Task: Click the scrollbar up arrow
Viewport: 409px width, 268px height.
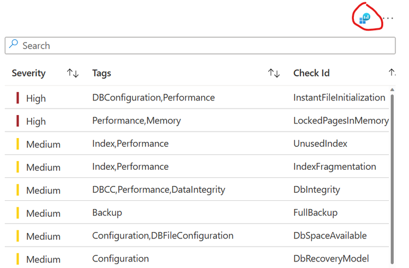Action: (x=392, y=89)
